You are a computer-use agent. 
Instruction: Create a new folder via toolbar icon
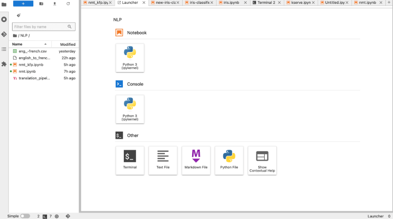point(41,4)
